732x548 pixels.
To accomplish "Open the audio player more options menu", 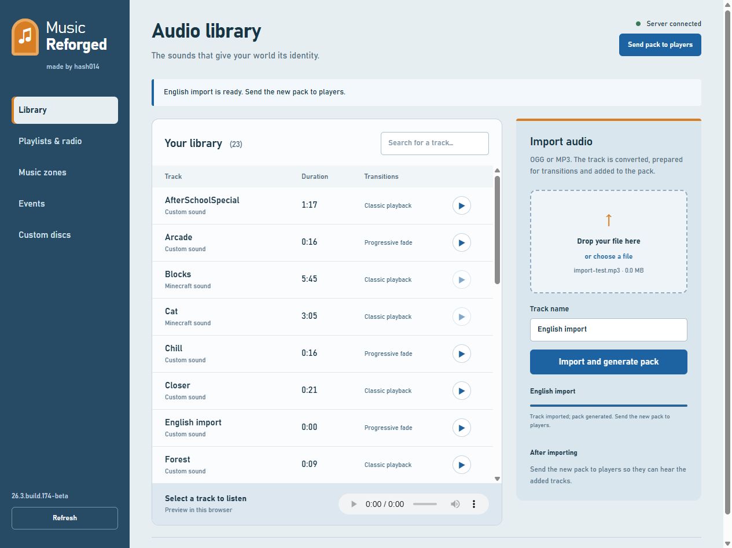I will [474, 504].
